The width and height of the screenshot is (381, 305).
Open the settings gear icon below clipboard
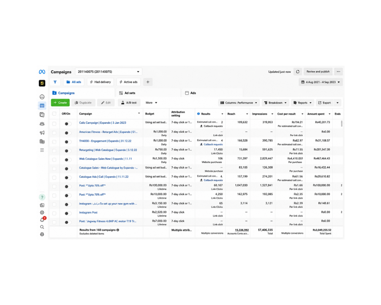[42, 213]
